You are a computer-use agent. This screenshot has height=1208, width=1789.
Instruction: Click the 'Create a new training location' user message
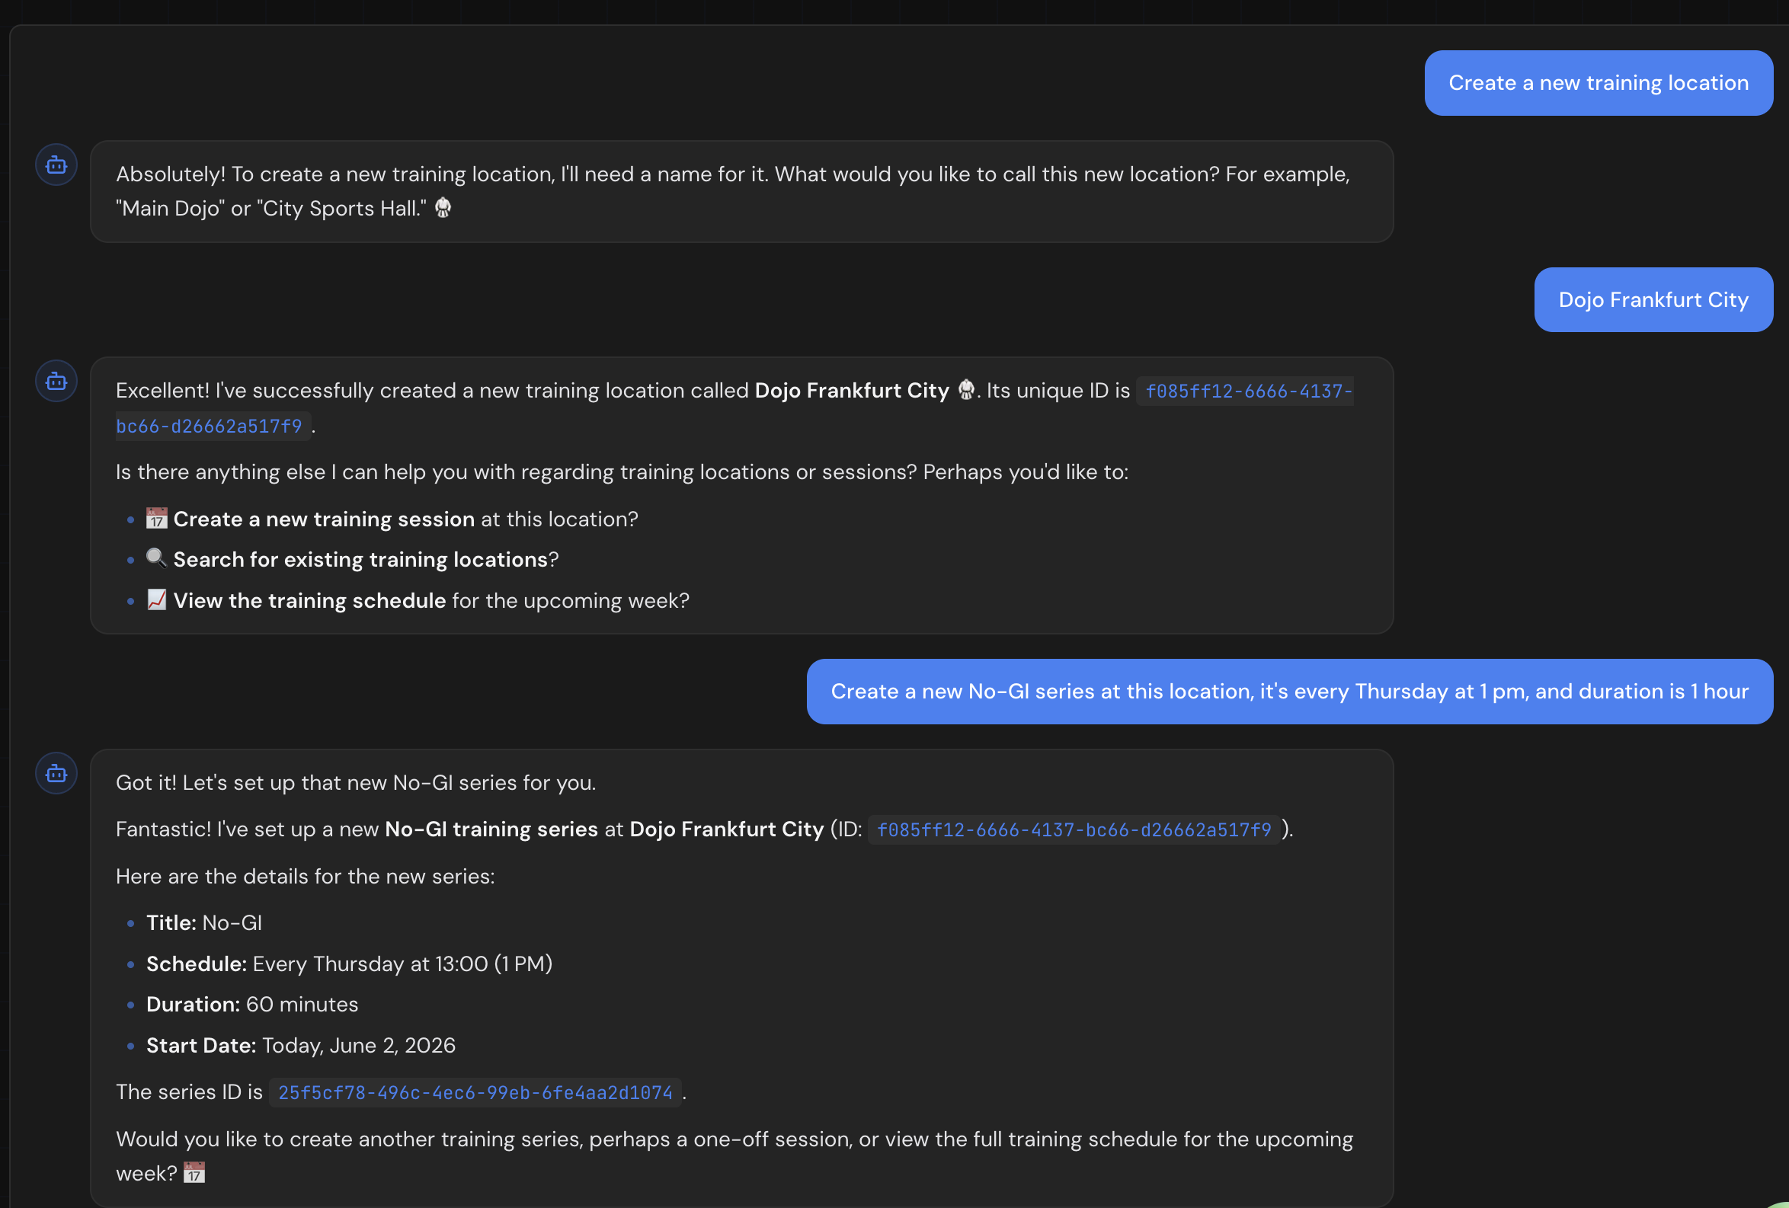point(1598,83)
